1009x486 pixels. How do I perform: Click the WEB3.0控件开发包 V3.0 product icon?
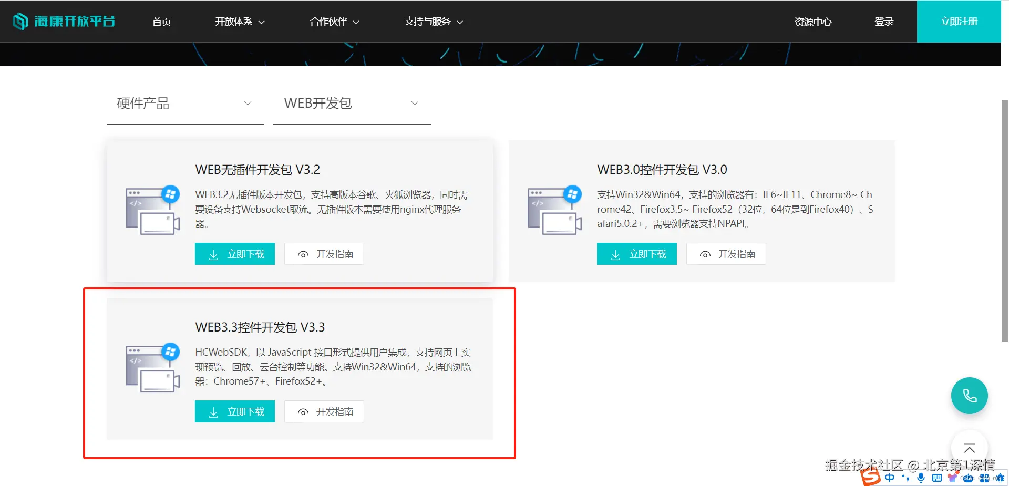pyautogui.click(x=554, y=210)
